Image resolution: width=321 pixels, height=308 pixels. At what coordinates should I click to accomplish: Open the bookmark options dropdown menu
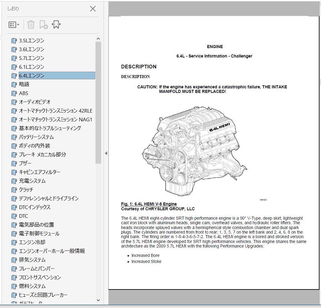[14, 25]
